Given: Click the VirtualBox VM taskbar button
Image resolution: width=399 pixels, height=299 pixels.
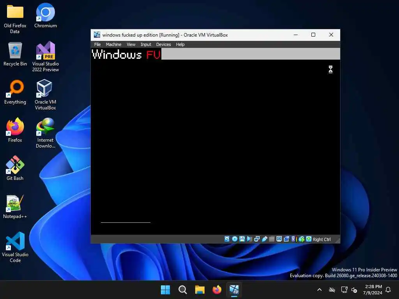Looking at the screenshot, I should [x=234, y=290].
